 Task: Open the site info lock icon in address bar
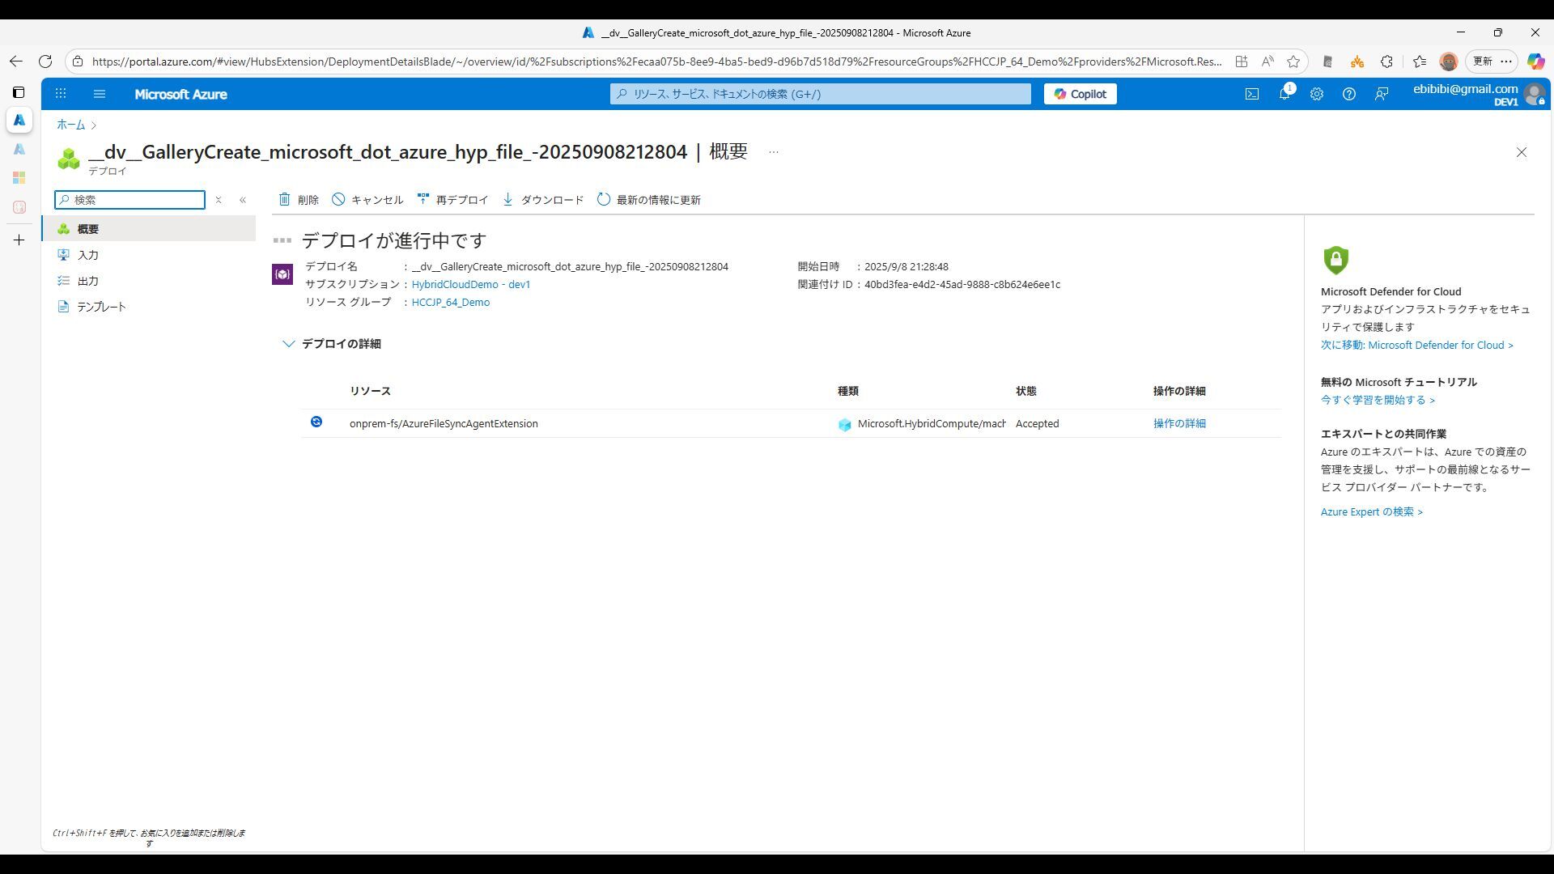point(78,62)
